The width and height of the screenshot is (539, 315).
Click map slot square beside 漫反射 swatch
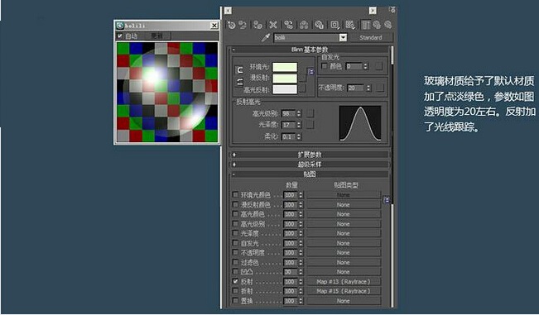point(302,79)
